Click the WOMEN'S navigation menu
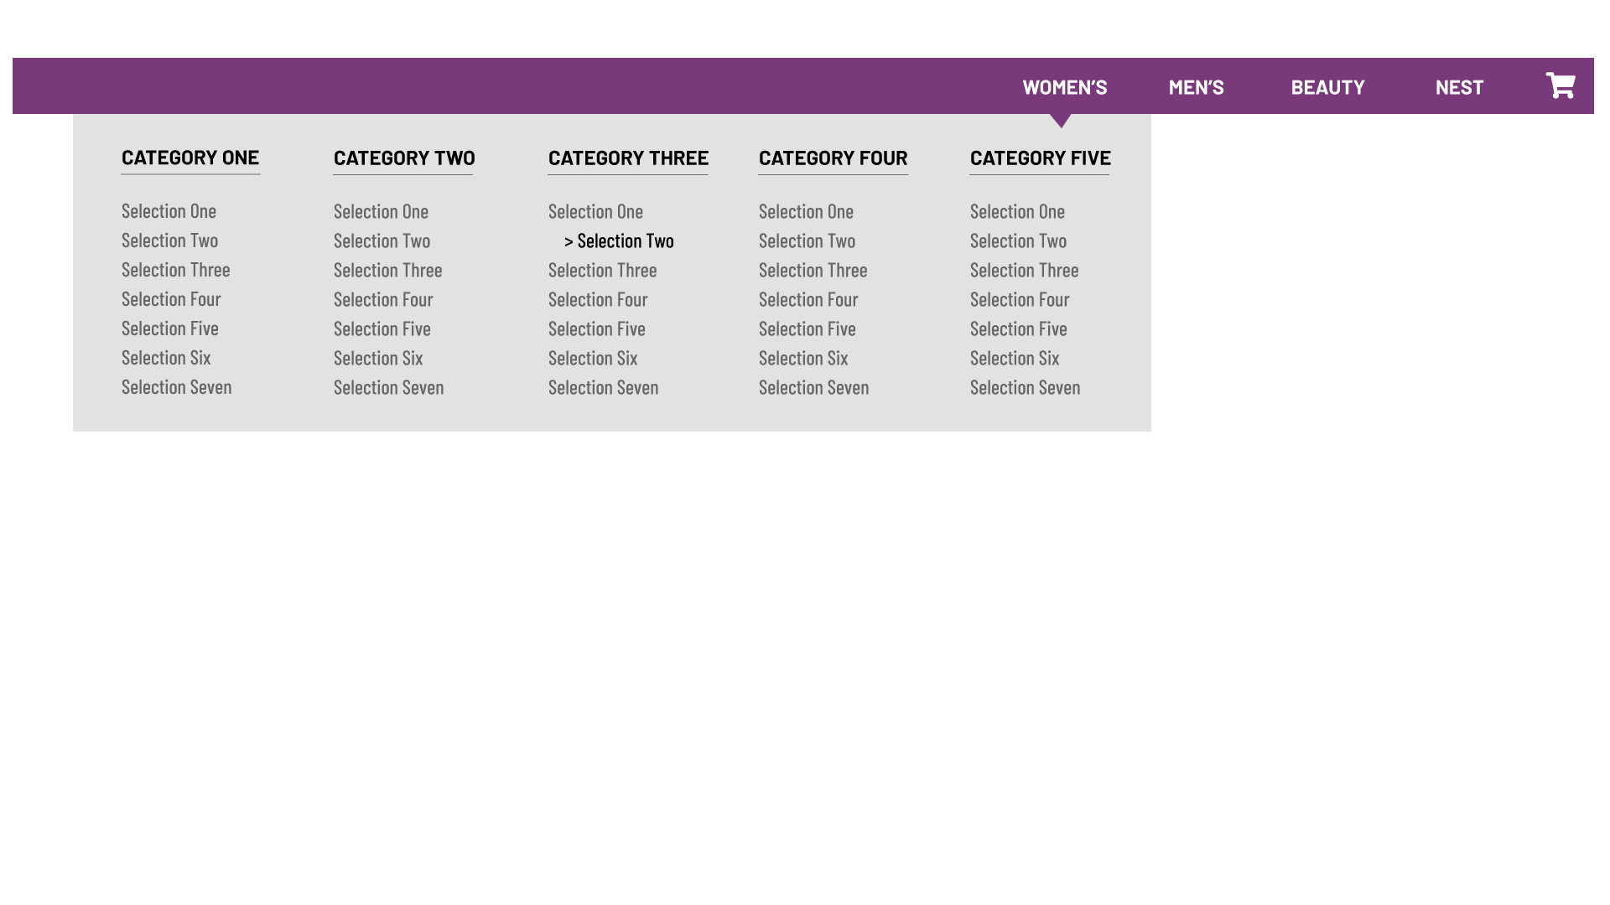 (1064, 87)
